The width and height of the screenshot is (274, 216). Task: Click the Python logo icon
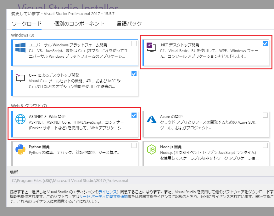point(20,149)
